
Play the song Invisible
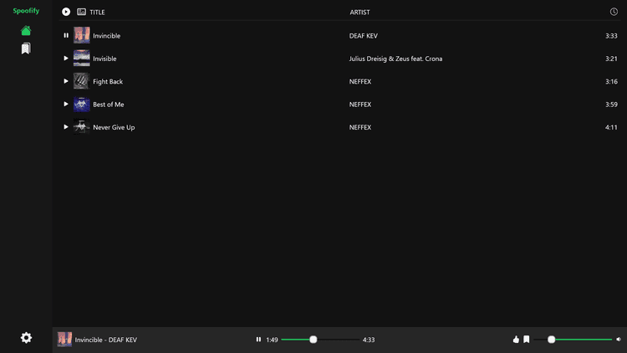pyautogui.click(x=66, y=59)
